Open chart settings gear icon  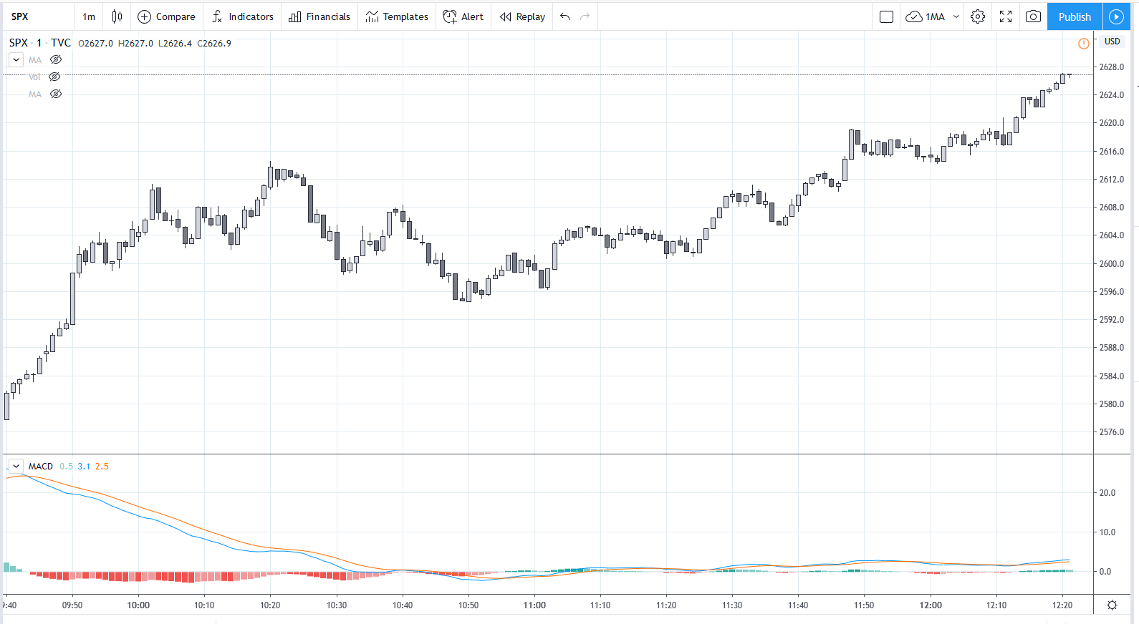[978, 16]
